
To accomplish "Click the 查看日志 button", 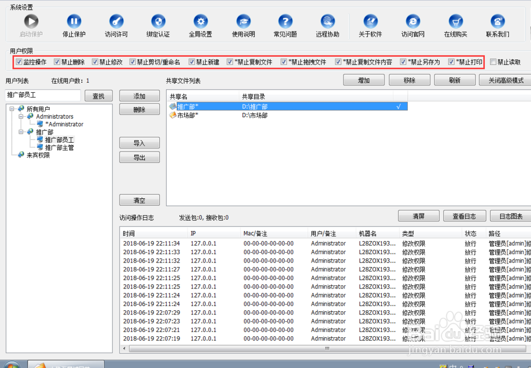I will click(x=465, y=216).
